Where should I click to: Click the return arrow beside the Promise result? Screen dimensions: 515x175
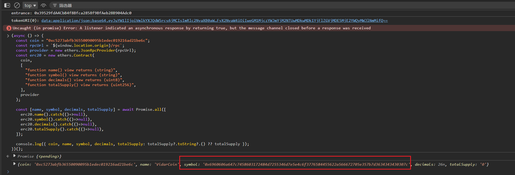coord(8,156)
